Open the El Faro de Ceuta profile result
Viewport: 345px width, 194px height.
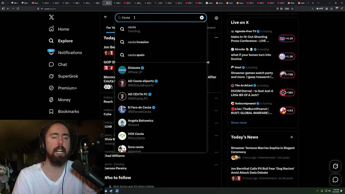coord(161,109)
